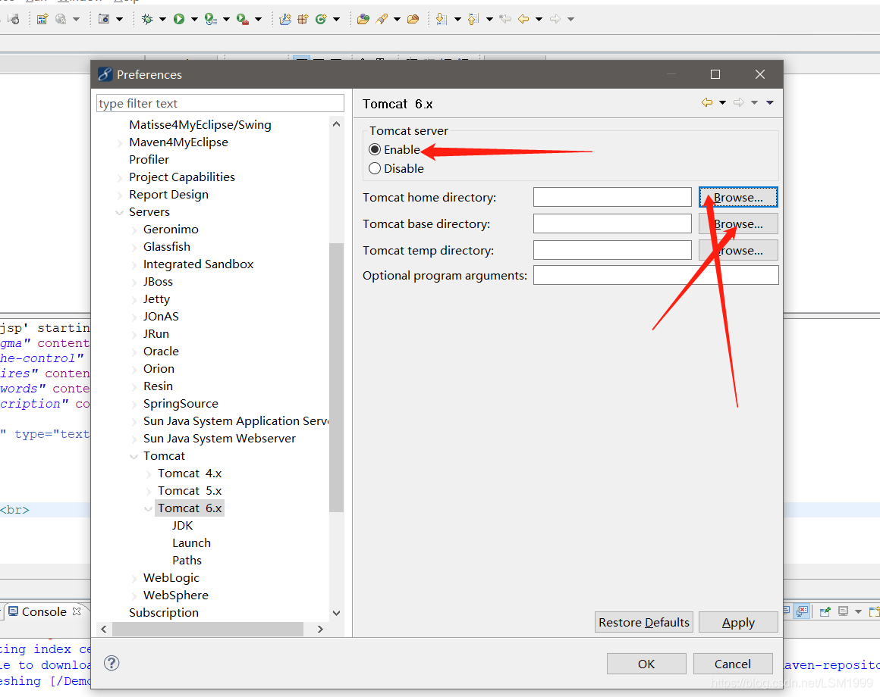Click the Last Edit Location icon in toolbar

[505, 19]
